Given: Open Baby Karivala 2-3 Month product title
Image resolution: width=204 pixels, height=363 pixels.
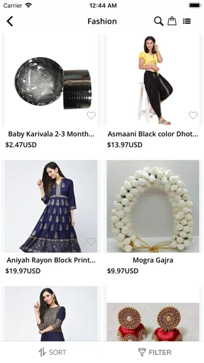Looking at the screenshot, I should point(51,134).
